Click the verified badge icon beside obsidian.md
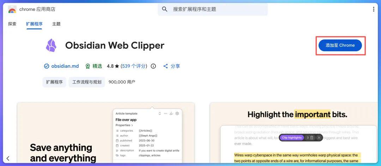381x166 pixels. [47, 66]
